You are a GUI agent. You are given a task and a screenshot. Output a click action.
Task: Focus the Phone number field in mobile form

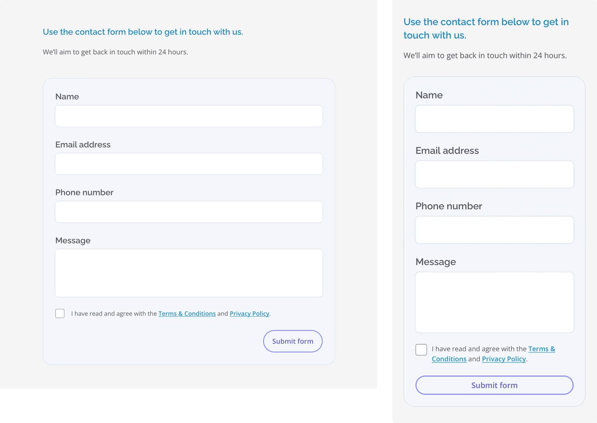tap(494, 230)
